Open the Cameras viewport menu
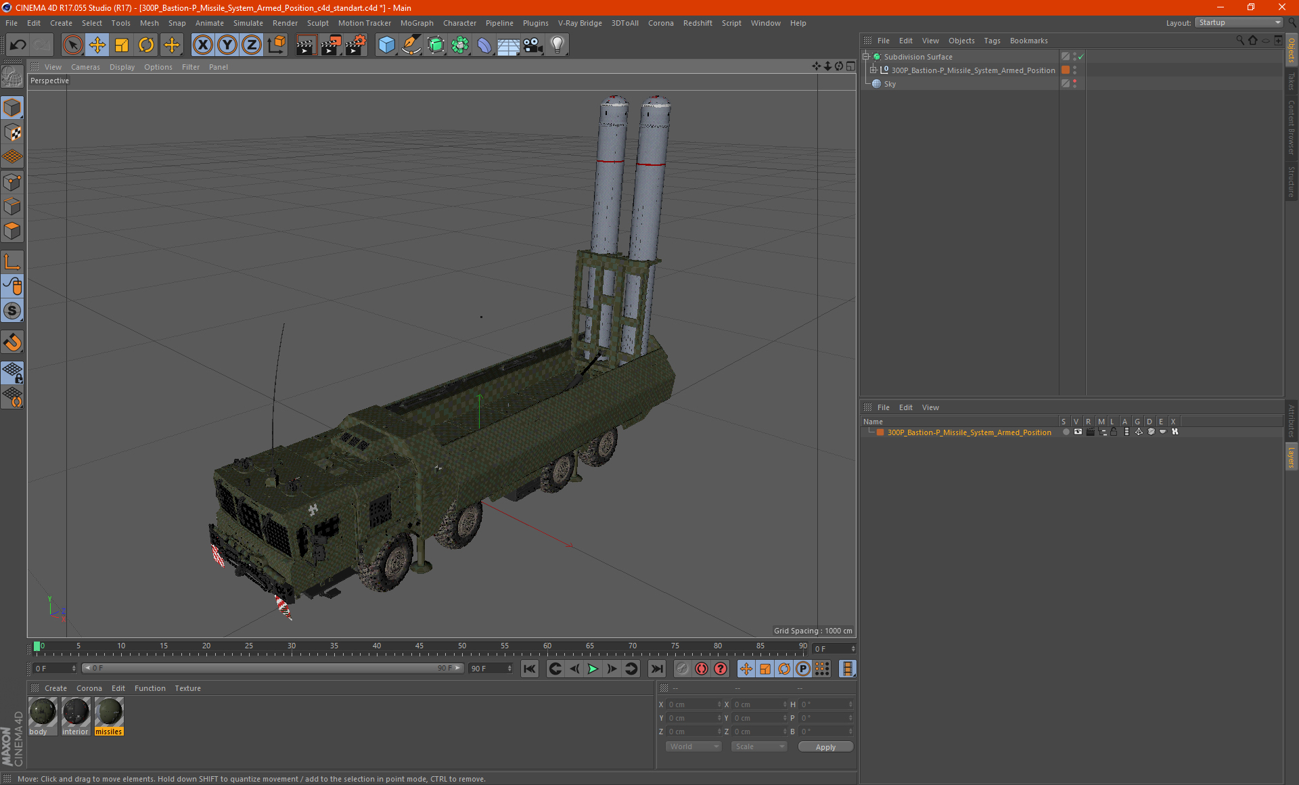1299x785 pixels. click(x=85, y=67)
